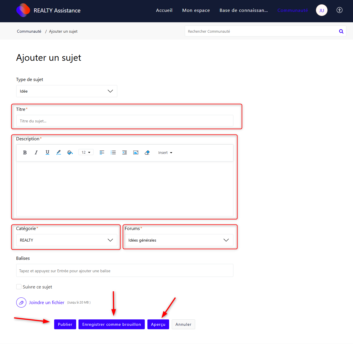Viewport: 353px width, 344px height.
Task: Open the Catégorie dropdown showing REALTY
Action: pyautogui.click(x=67, y=240)
